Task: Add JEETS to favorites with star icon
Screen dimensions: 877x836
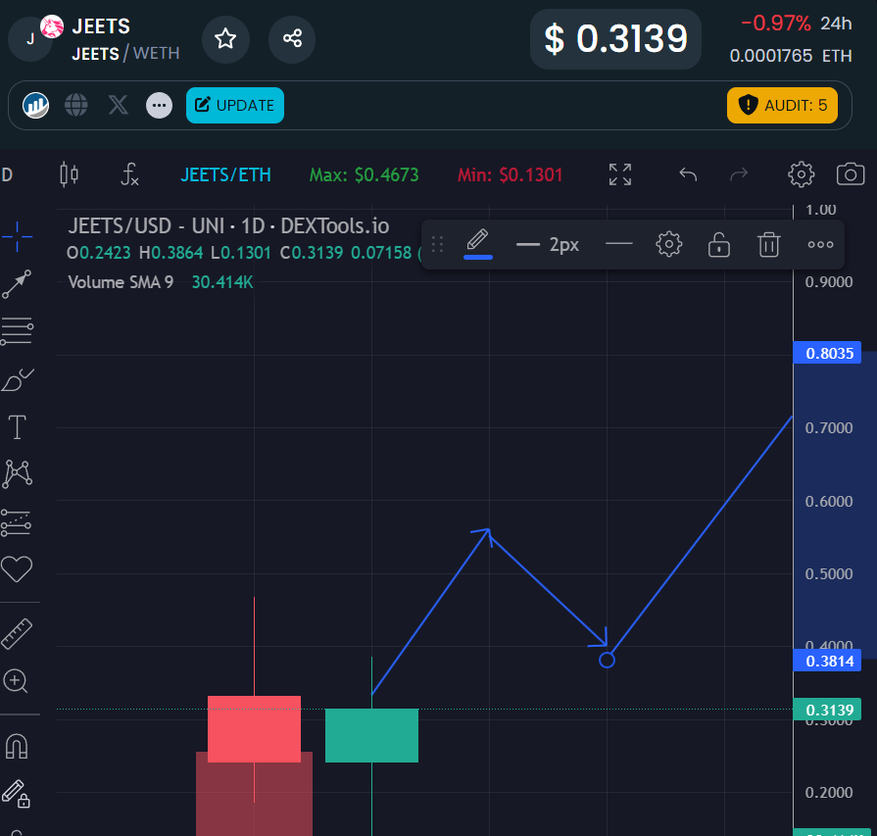Action: coord(225,39)
